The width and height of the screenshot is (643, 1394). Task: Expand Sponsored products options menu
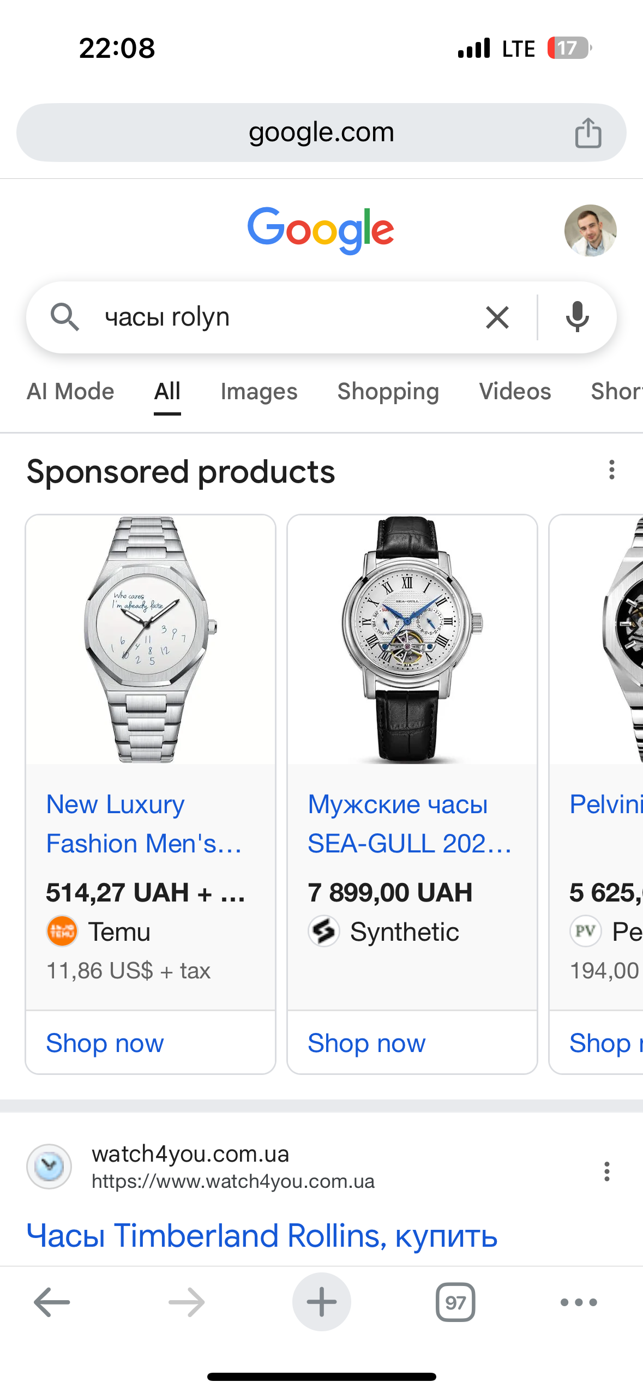[612, 470]
